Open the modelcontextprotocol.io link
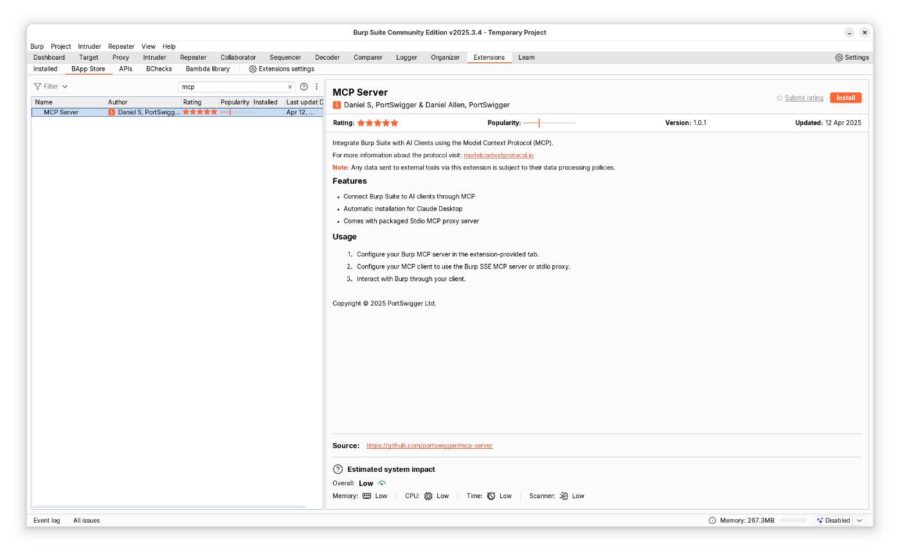900x556 pixels. click(499, 155)
